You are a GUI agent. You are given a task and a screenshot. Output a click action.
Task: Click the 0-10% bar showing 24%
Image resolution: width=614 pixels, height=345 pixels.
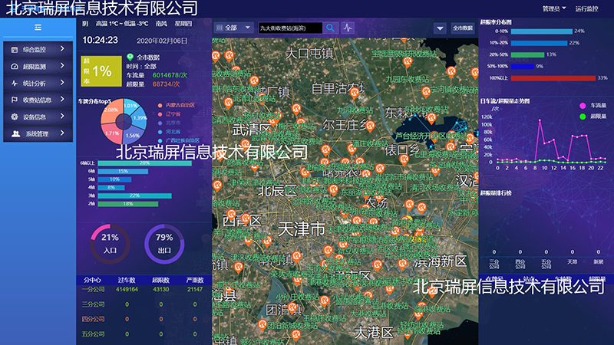click(x=542, y=31)
